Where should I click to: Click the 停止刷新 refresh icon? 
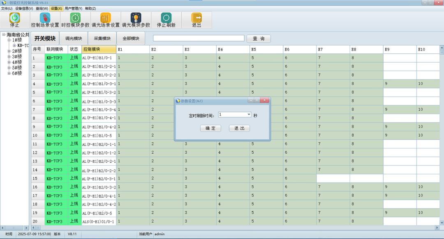tap(166, 18)
